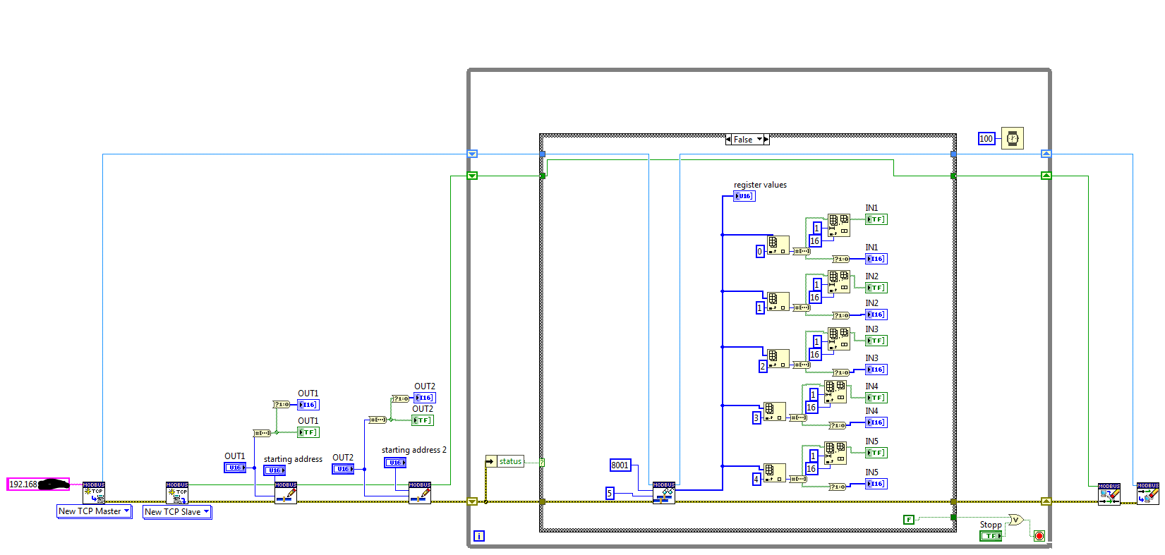The height and width of the screenshot is (555, 1165).
Task: Click the index constant 0
Action: [x=760, y=252]
